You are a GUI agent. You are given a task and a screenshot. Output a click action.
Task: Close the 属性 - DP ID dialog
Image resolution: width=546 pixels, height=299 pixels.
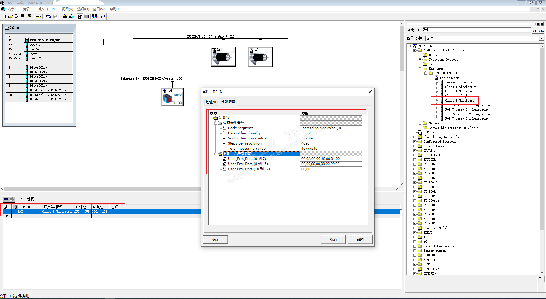pyautogui.click(x=370, y=92)
